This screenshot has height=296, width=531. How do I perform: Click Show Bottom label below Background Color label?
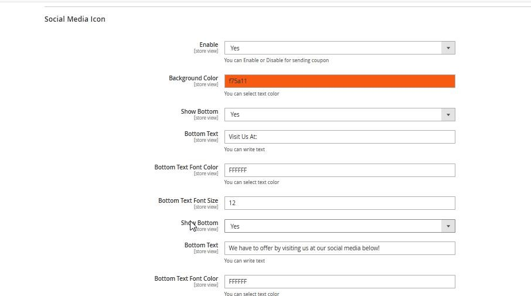tap(199, 111)
